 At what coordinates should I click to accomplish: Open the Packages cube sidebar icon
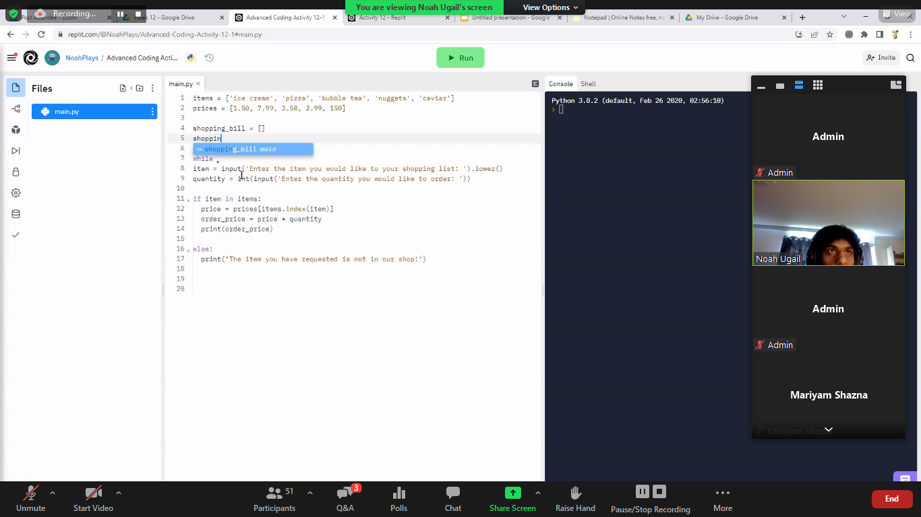click(16, 129)
